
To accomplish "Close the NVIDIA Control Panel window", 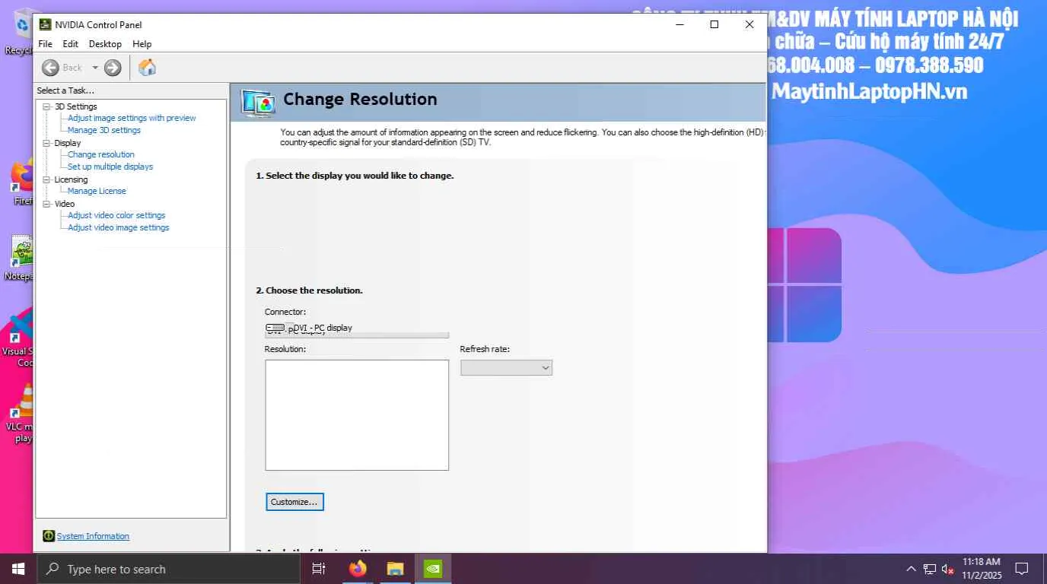I will (x=749, y=24).
